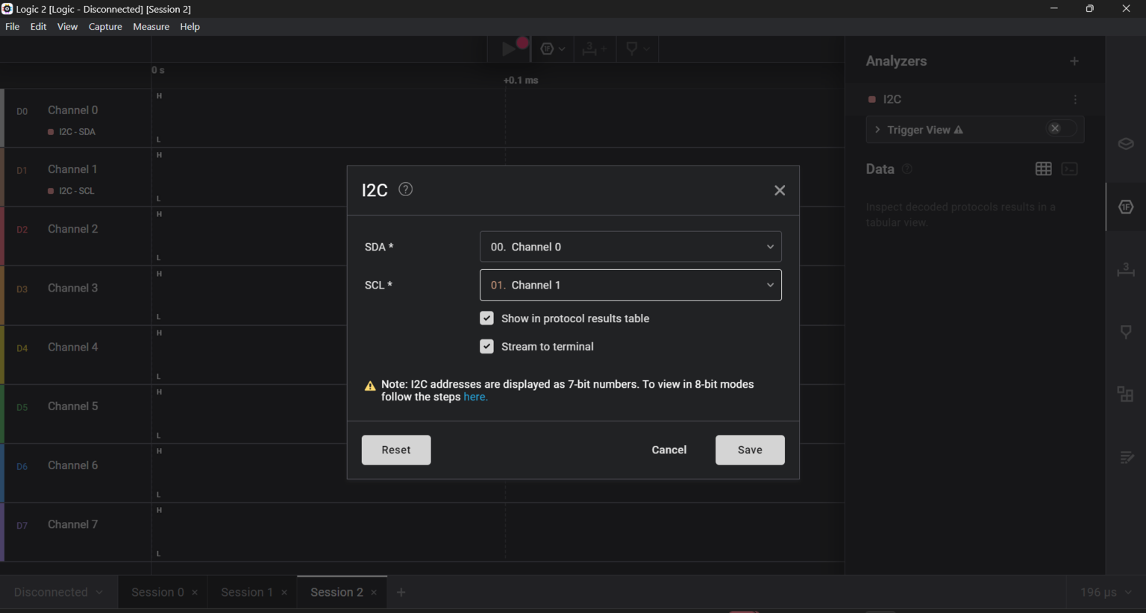Click the Trigger View warning triangle icon
This screenshot has height=613, width=1146.
pyautogui.click(x=959, y=130)
